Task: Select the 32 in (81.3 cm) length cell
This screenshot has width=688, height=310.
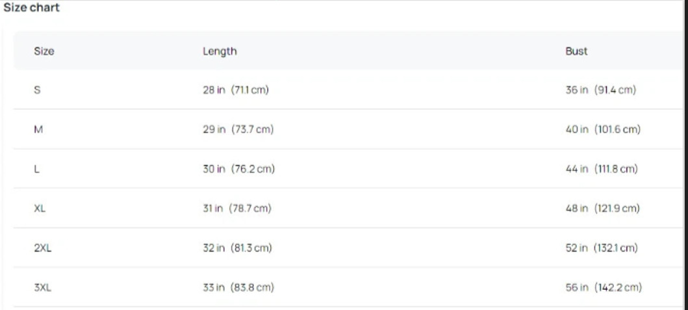Action: click(237, 248)
